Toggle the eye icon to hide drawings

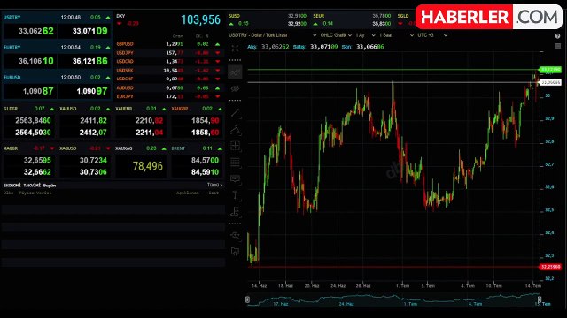235,88
